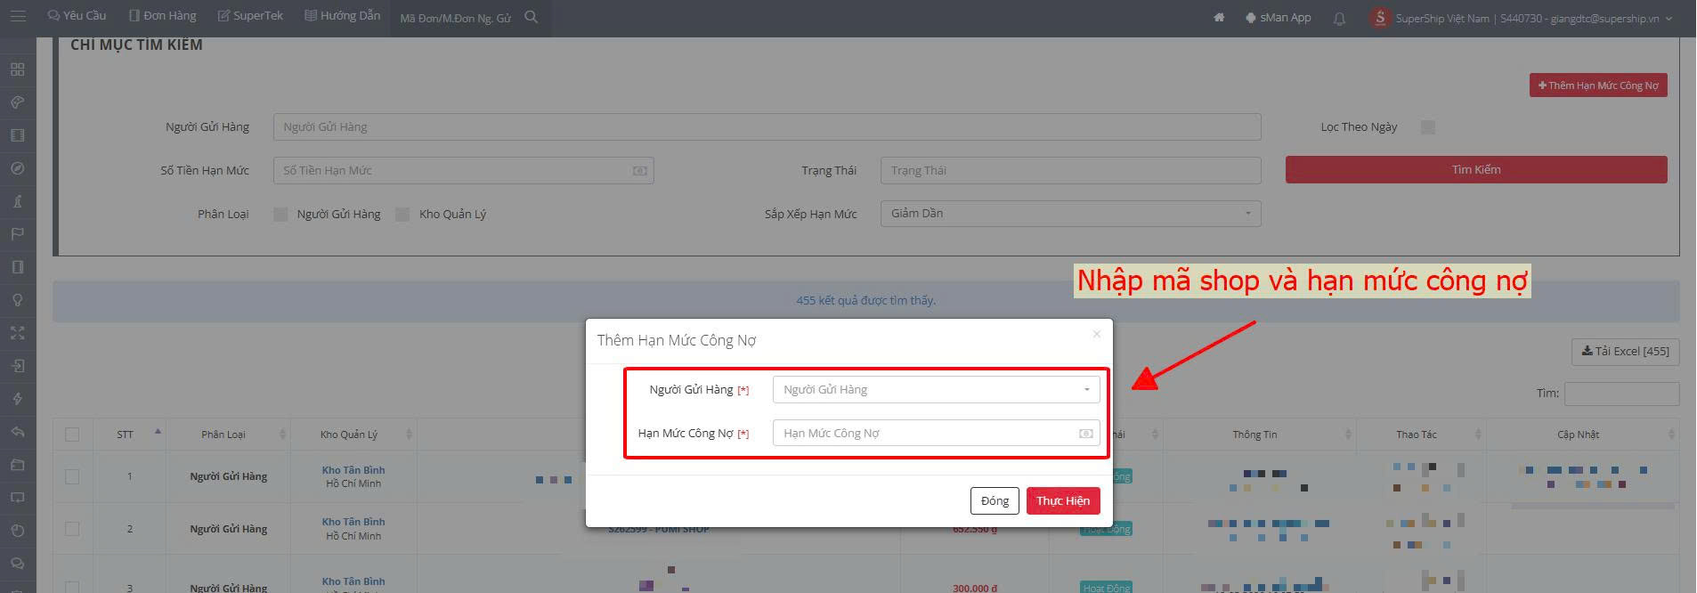Open the lightning bolt icon in sidebar
The width and height of the screenshot is (1697, 593).
pos(17,399)
